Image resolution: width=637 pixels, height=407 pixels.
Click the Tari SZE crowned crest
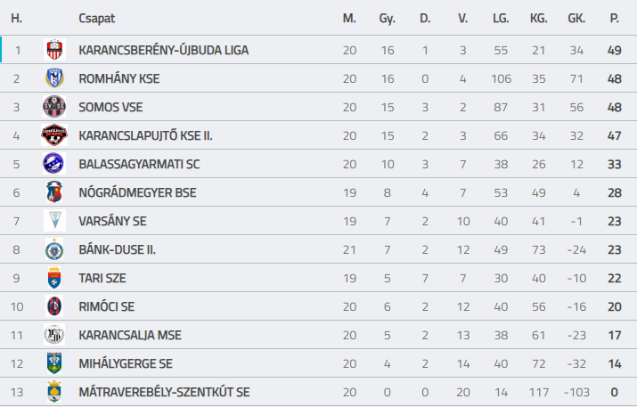[54, 278]
